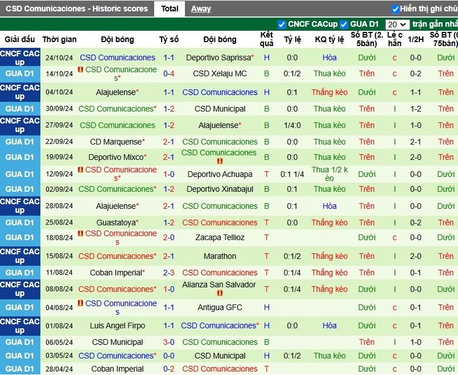
Task: Click red card icon beside 14/10/24 CSD Comunicaciones
Action: pyautogui.click(x=81, y=69)
